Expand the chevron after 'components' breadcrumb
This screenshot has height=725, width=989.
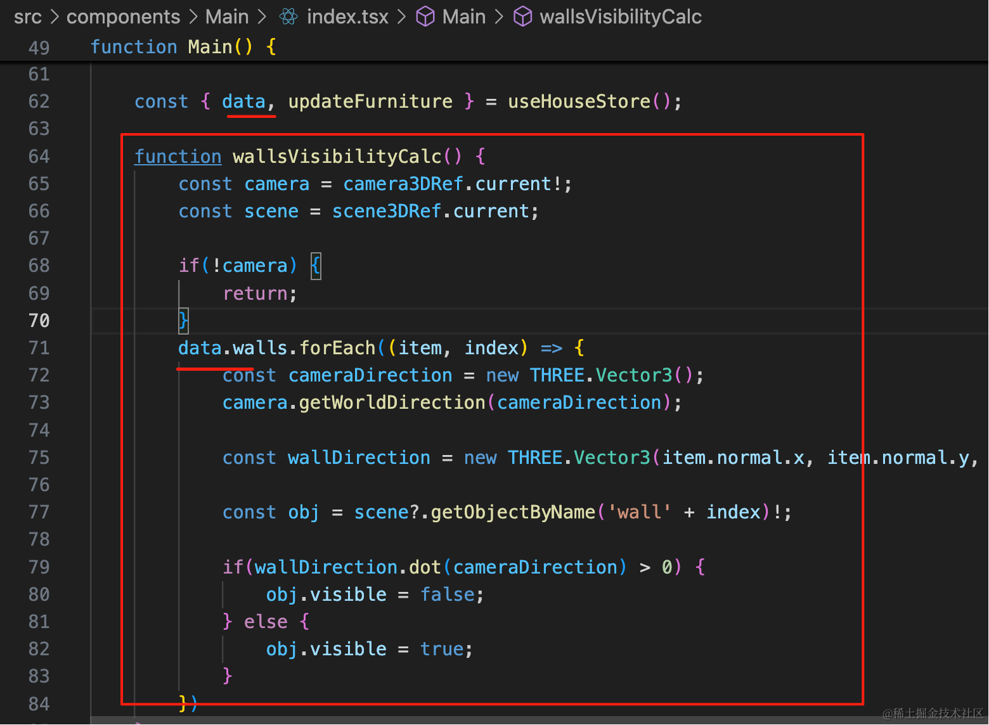193,17
